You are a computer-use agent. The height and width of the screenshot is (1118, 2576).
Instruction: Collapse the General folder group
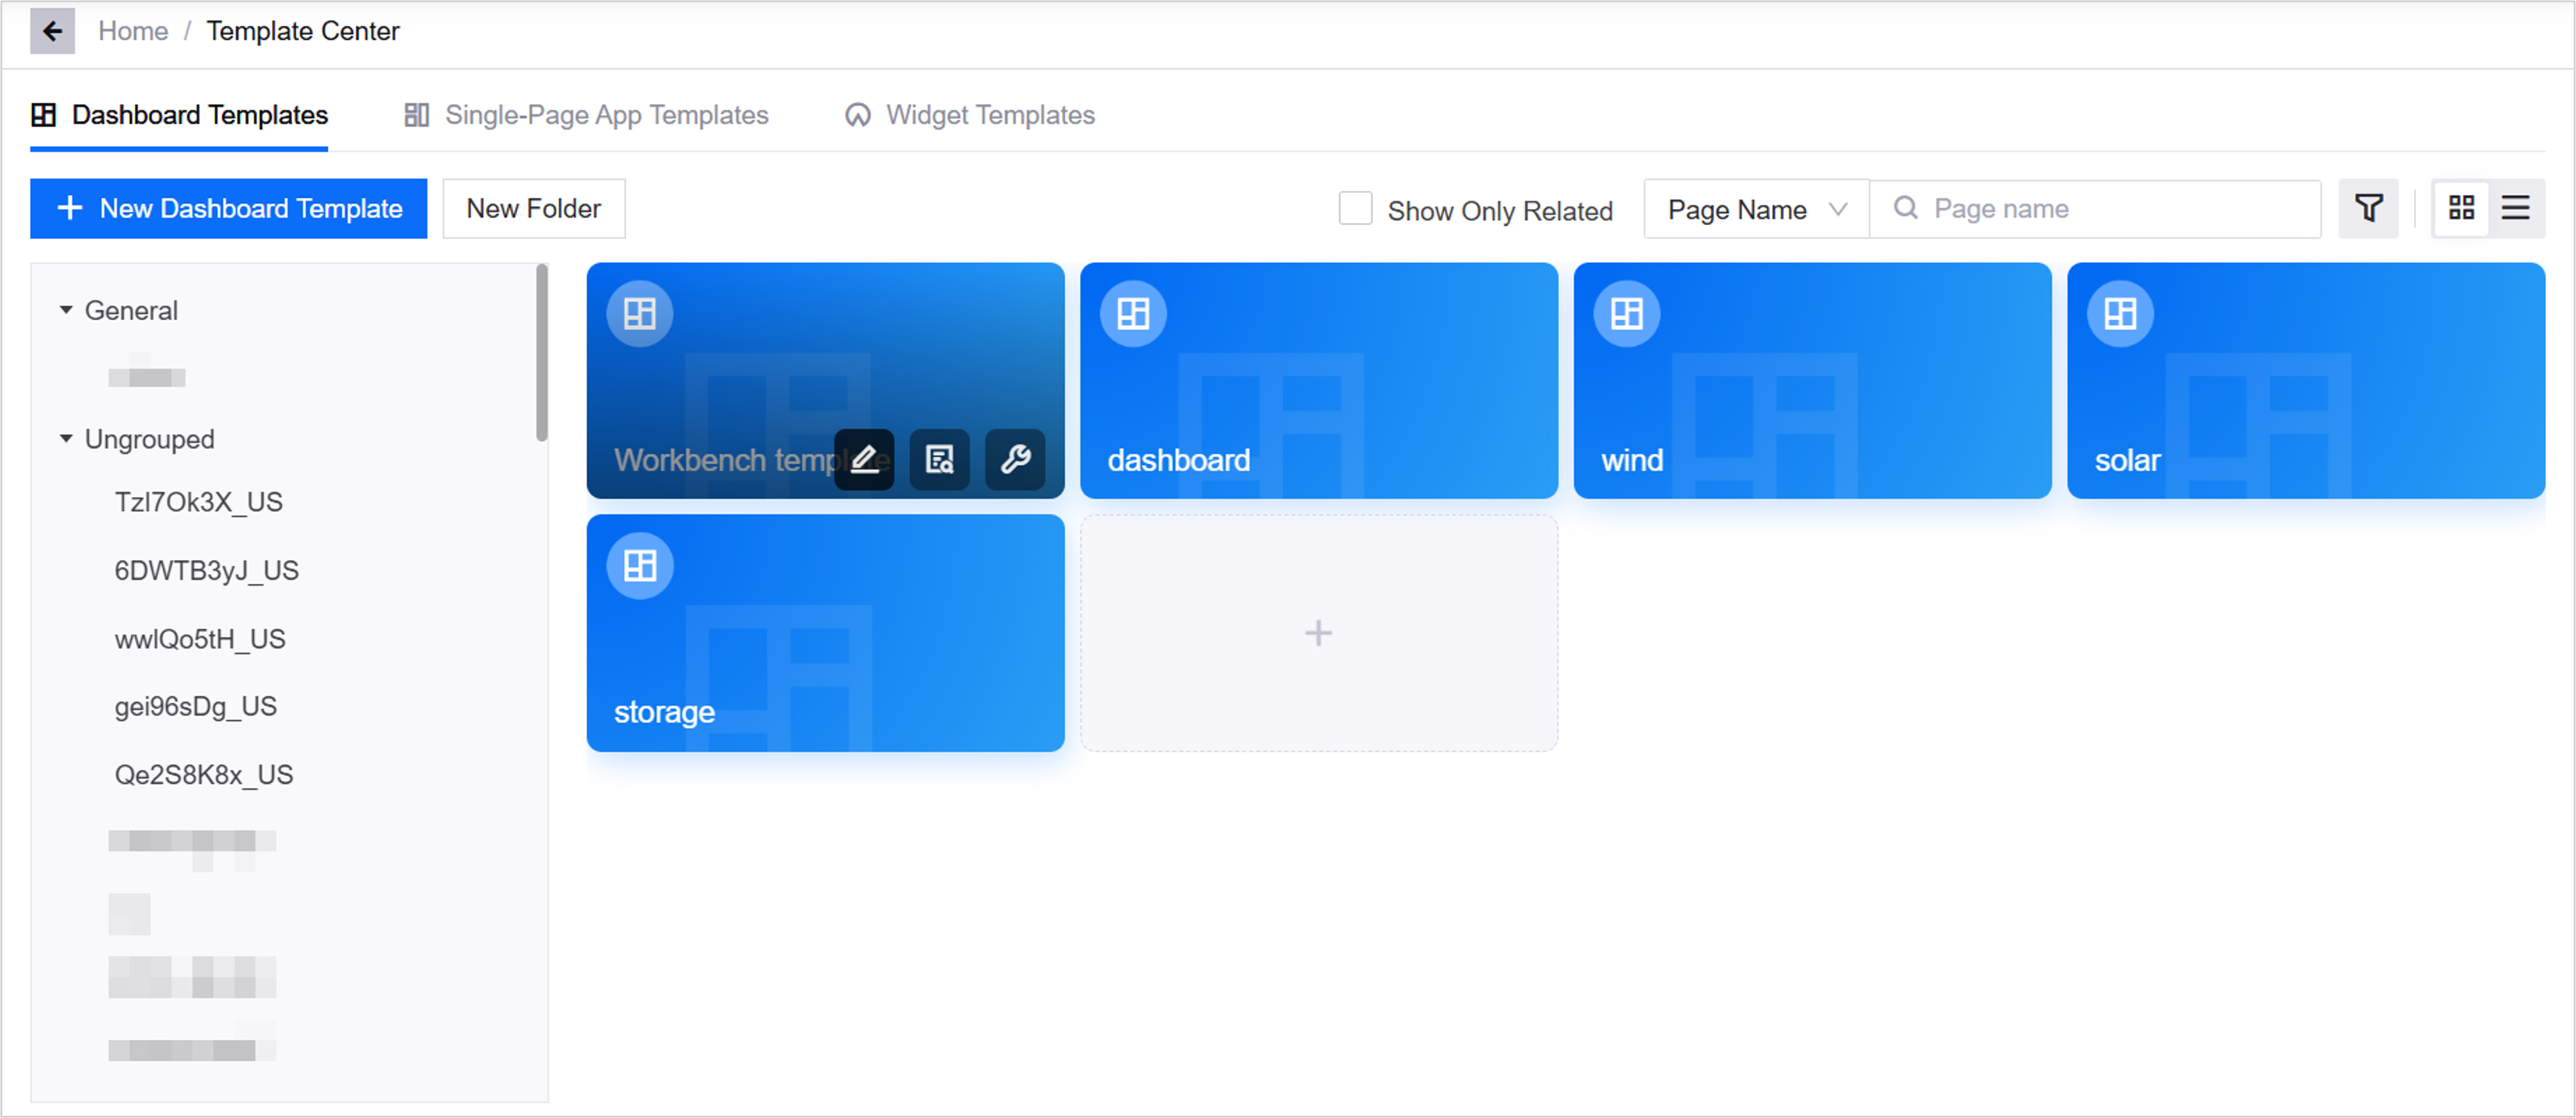pos(66,310)
